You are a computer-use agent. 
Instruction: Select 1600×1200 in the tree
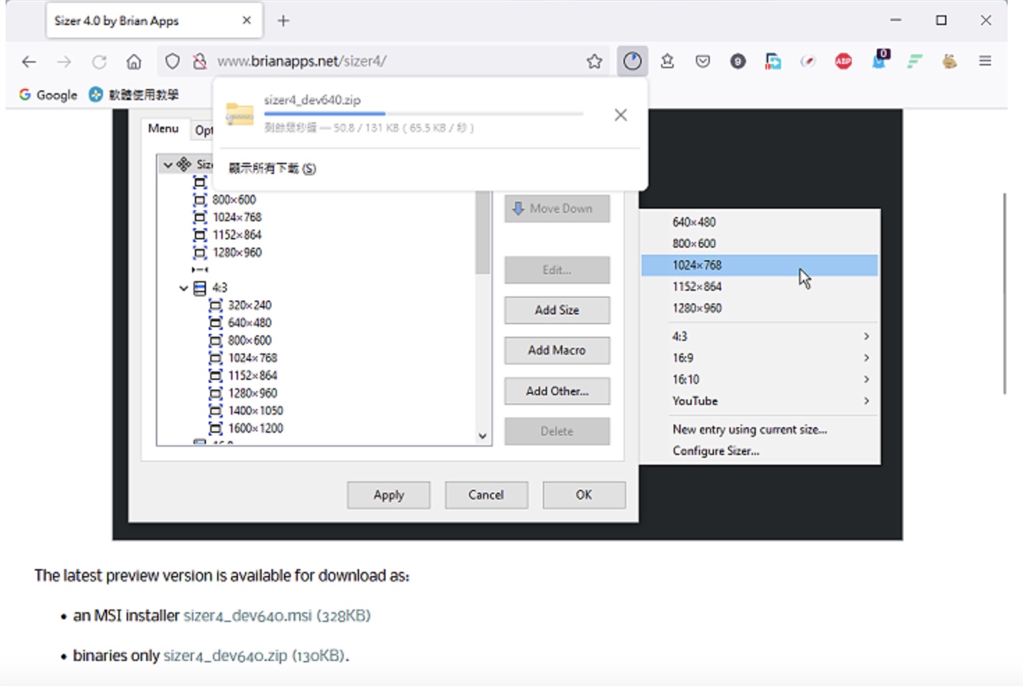click(255, 428)
